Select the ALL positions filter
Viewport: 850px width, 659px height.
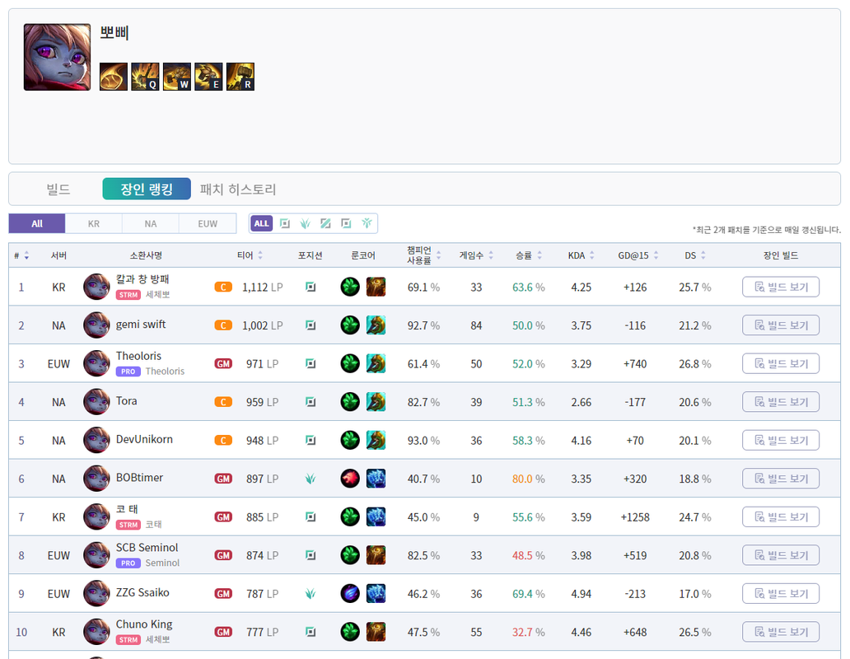click(x=262, y=223)
